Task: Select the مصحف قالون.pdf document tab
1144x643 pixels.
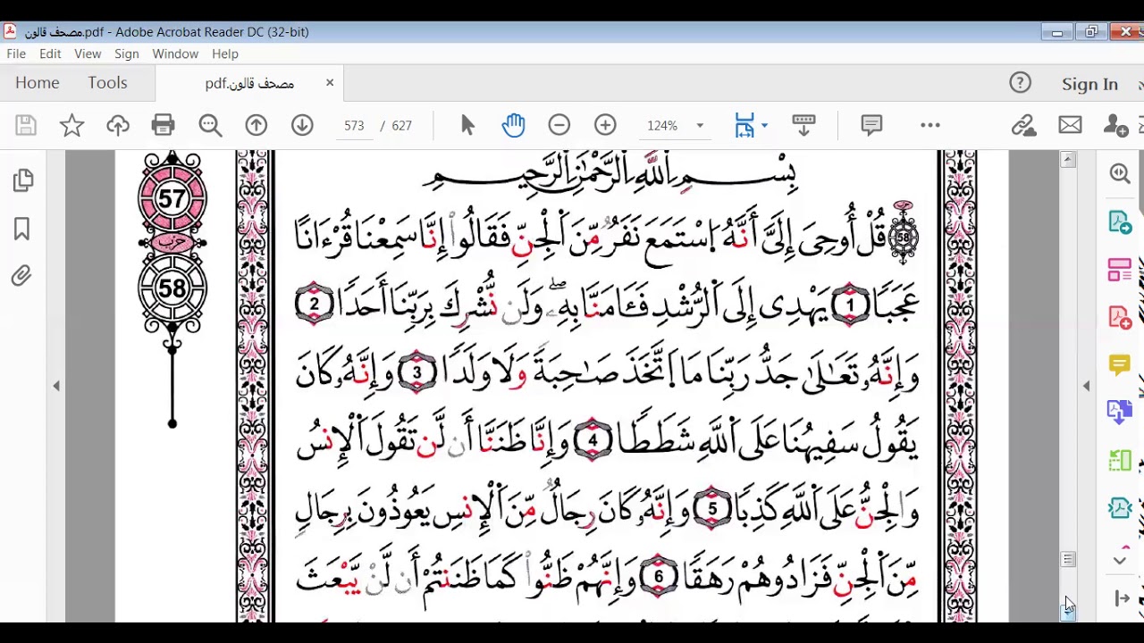Action: point(249,83)
